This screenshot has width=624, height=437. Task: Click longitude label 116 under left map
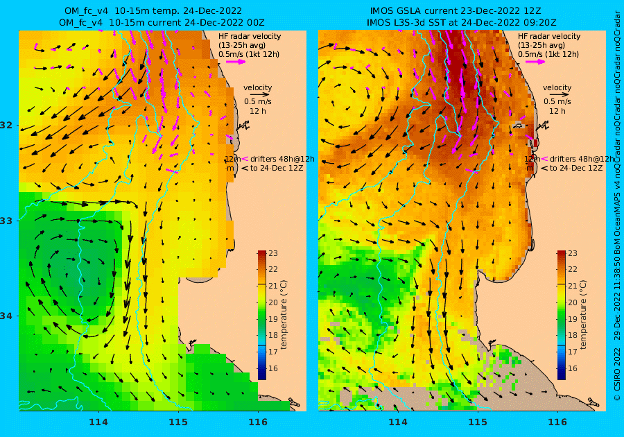coord(258,422)
